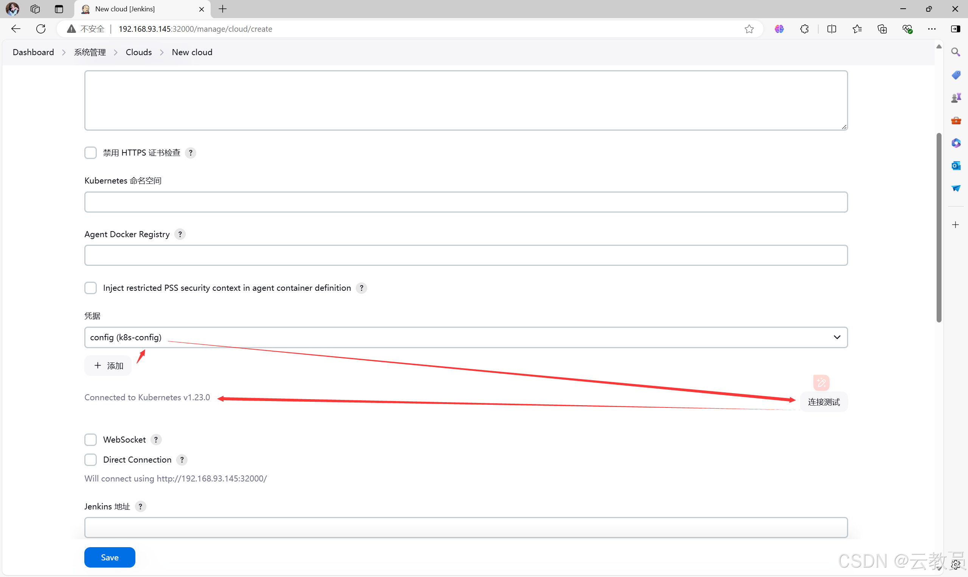Open sidebar Microsoft 365 icon
968x577 pixels.
(x=956, y=143)
